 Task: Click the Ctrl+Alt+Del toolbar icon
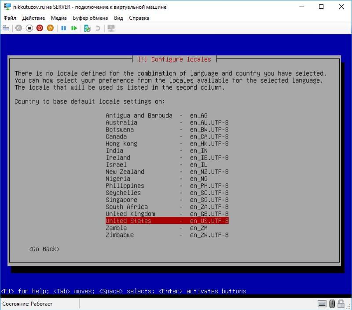click(6, 28)
